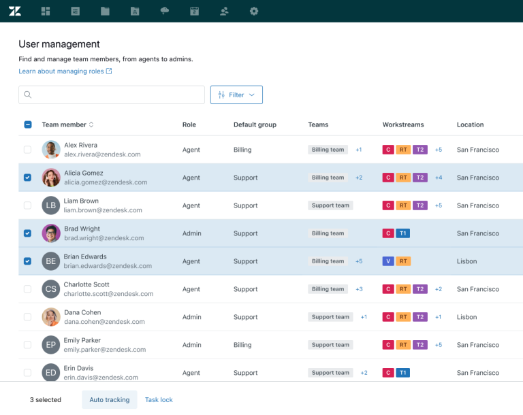Toggle the select-all checkbox in table header
This screenshot has width=523, height=415.
(27, 124)
